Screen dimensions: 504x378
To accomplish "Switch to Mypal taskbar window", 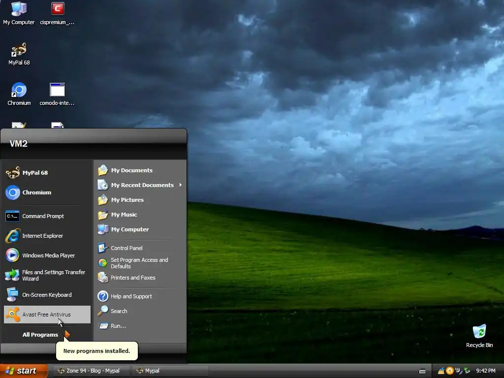I will click(x=170, y=371).
